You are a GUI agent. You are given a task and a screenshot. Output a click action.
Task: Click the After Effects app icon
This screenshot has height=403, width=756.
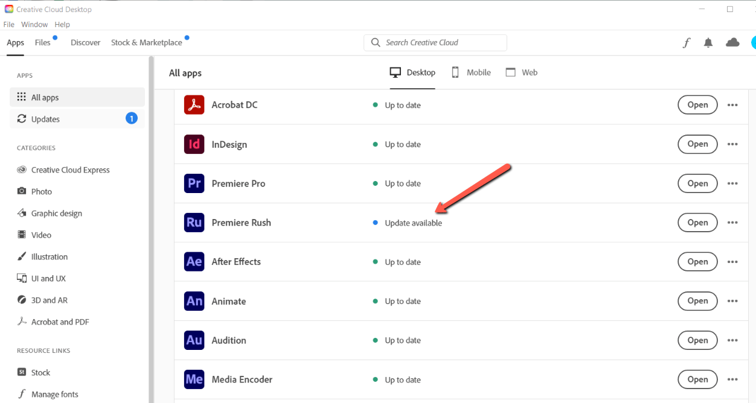pyautogui.click(x=194, y=262)
